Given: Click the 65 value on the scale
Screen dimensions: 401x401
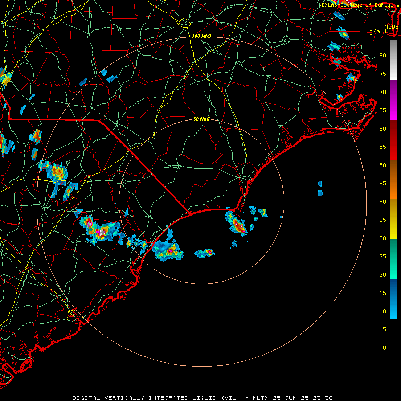Looking at the screenshot, I should 383,110.
